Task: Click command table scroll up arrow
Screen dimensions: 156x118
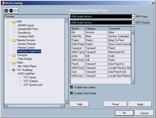Action: tap(133, 32)
